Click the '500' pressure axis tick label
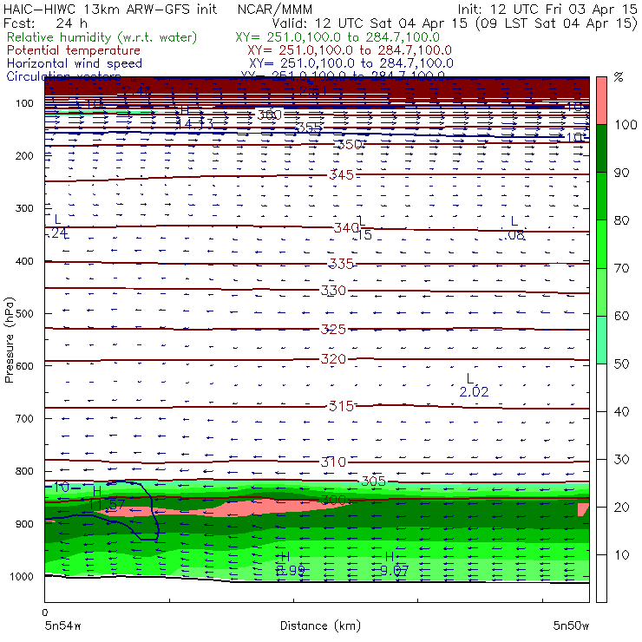Screen dimensions: 642x642 pyautogui.click(x=24, y=314)
